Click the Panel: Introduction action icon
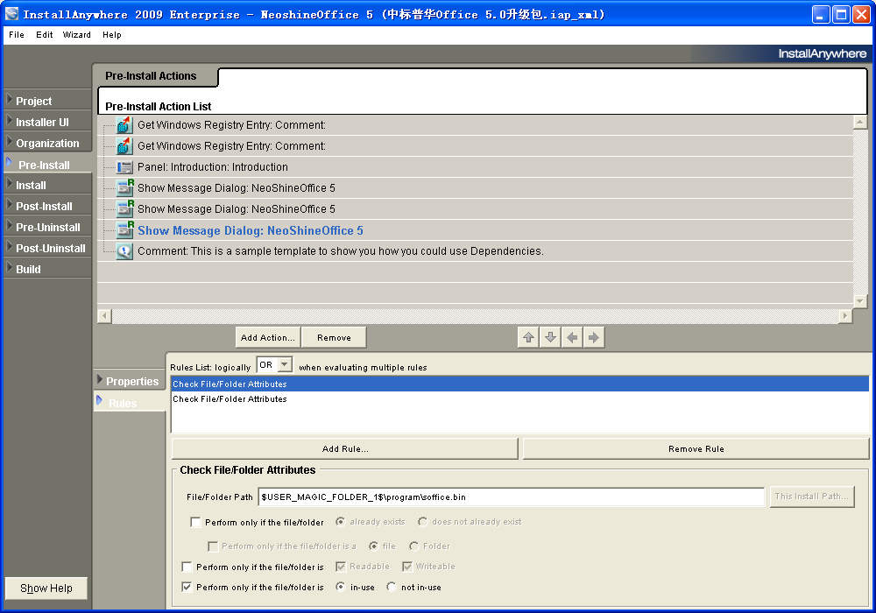Screen dimensions: 876x613 coord(124,167)
